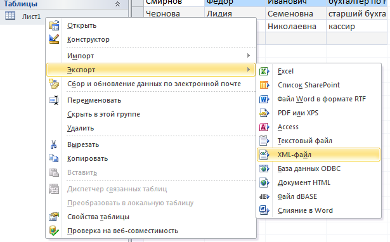This screenshot has width=390, height=242.
Task: Click the Access export icon
Action: (x=264, y=127)
